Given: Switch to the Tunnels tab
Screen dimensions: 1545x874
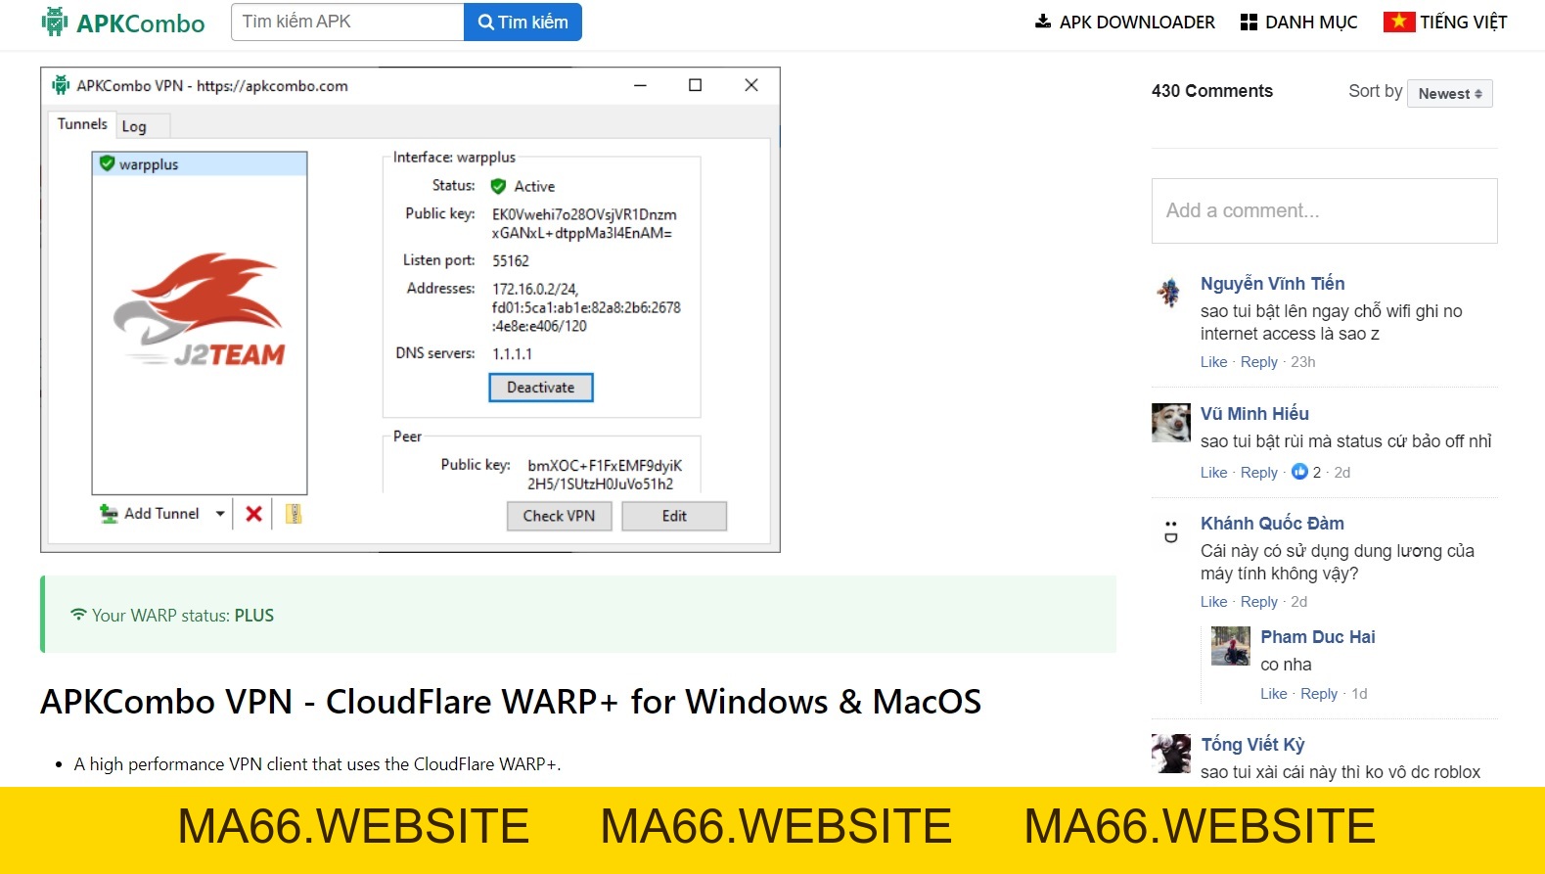Looking at the screenshot, I should click(82, 124).
